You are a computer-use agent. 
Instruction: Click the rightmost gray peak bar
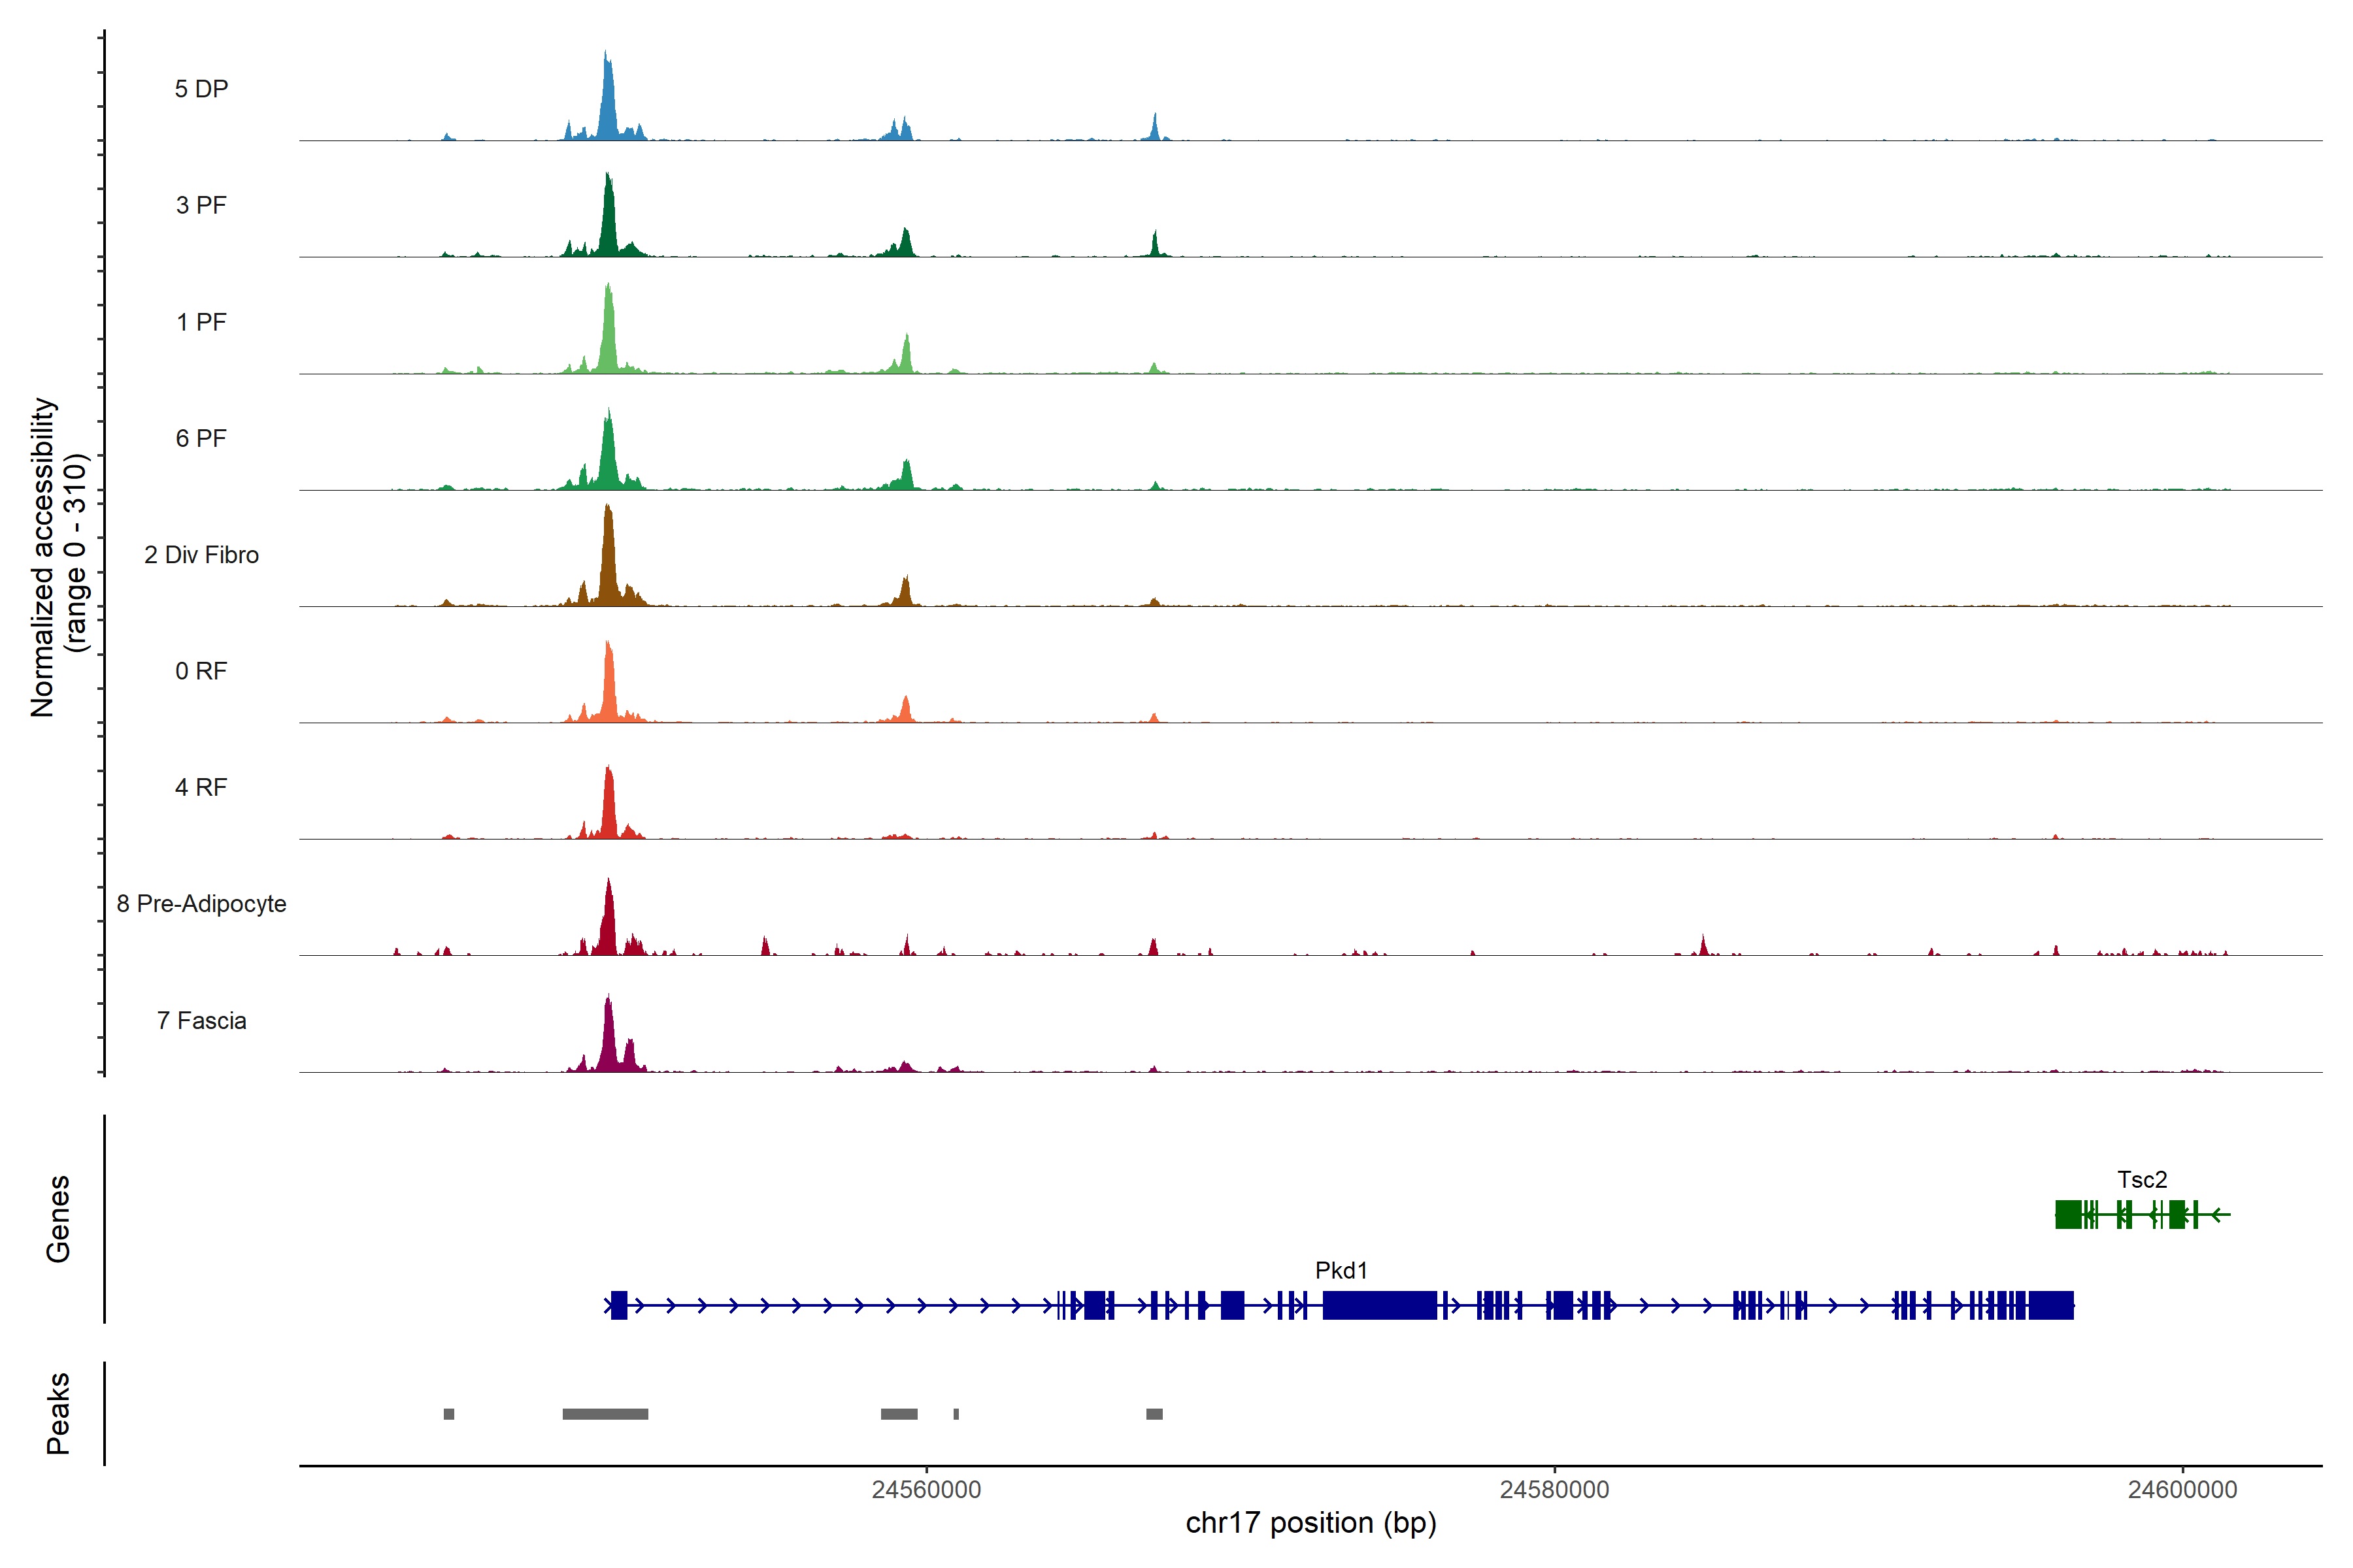[1154, 1414]
